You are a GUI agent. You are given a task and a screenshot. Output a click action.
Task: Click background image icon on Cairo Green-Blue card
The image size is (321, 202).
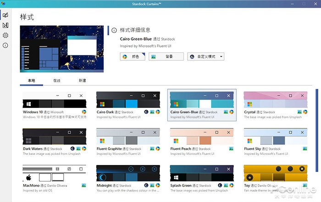click(x=226, y=112)
